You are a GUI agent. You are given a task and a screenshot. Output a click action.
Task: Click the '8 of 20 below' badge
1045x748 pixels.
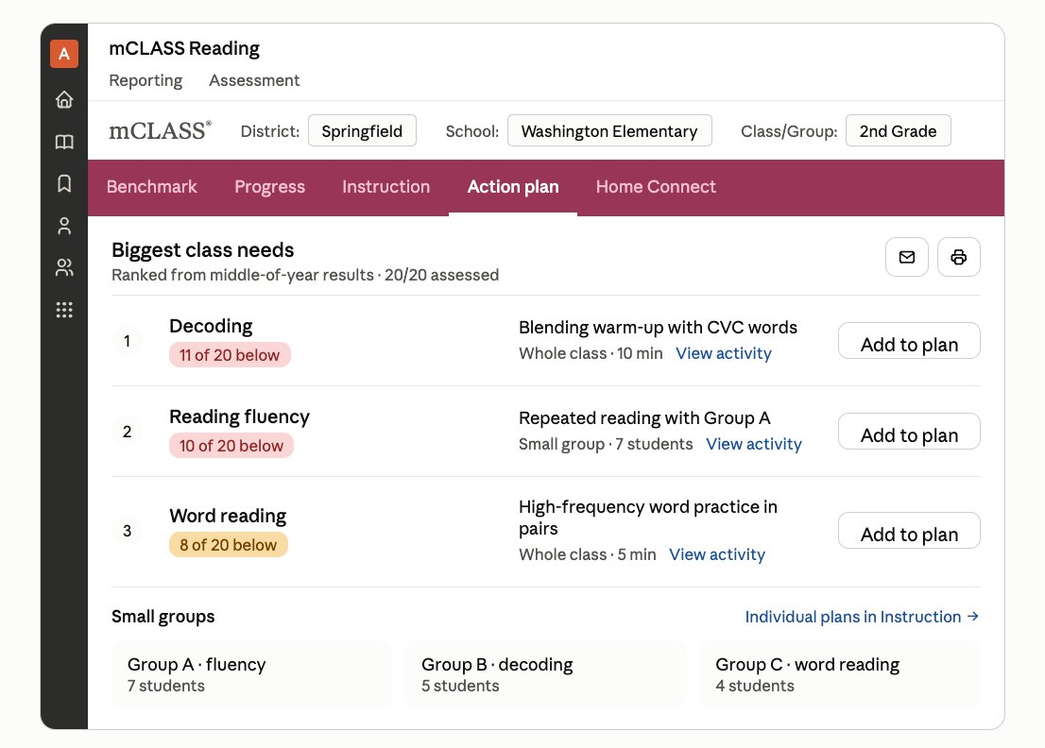(228, 545)
